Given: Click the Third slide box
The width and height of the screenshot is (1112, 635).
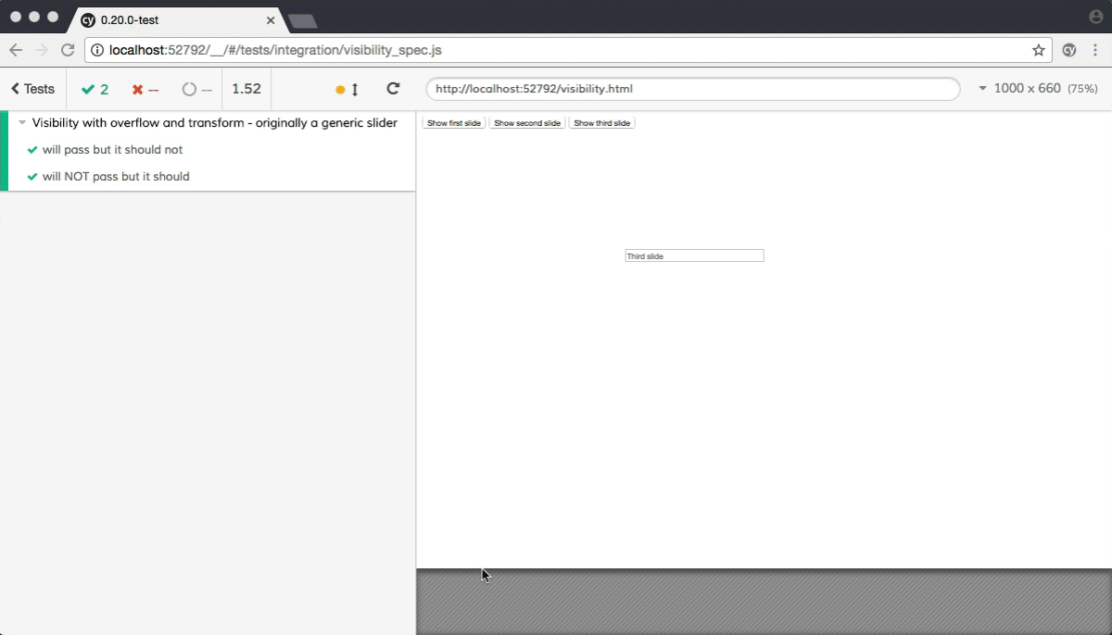Looking at the screenshot, I should point(694,255).
